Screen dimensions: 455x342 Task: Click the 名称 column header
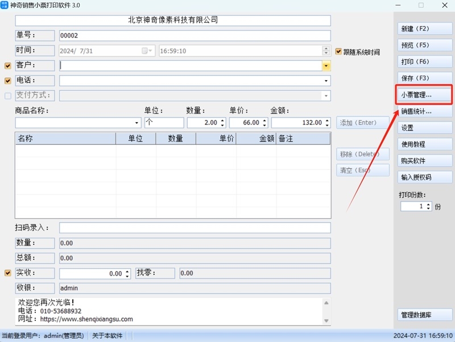(x=65, y=139)
